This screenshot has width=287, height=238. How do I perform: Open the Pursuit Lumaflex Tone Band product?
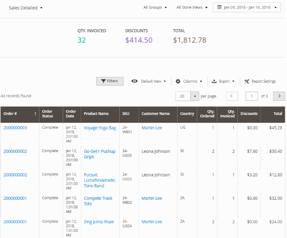100,180
